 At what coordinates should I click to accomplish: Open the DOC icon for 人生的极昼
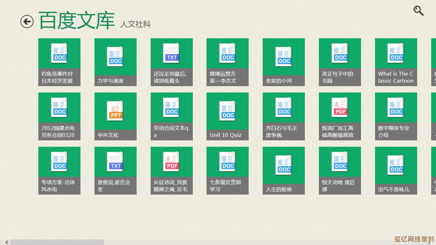284,165
